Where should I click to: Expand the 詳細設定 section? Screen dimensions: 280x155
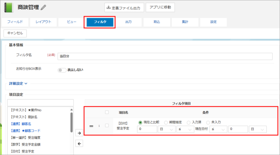(x=18, y=83)
